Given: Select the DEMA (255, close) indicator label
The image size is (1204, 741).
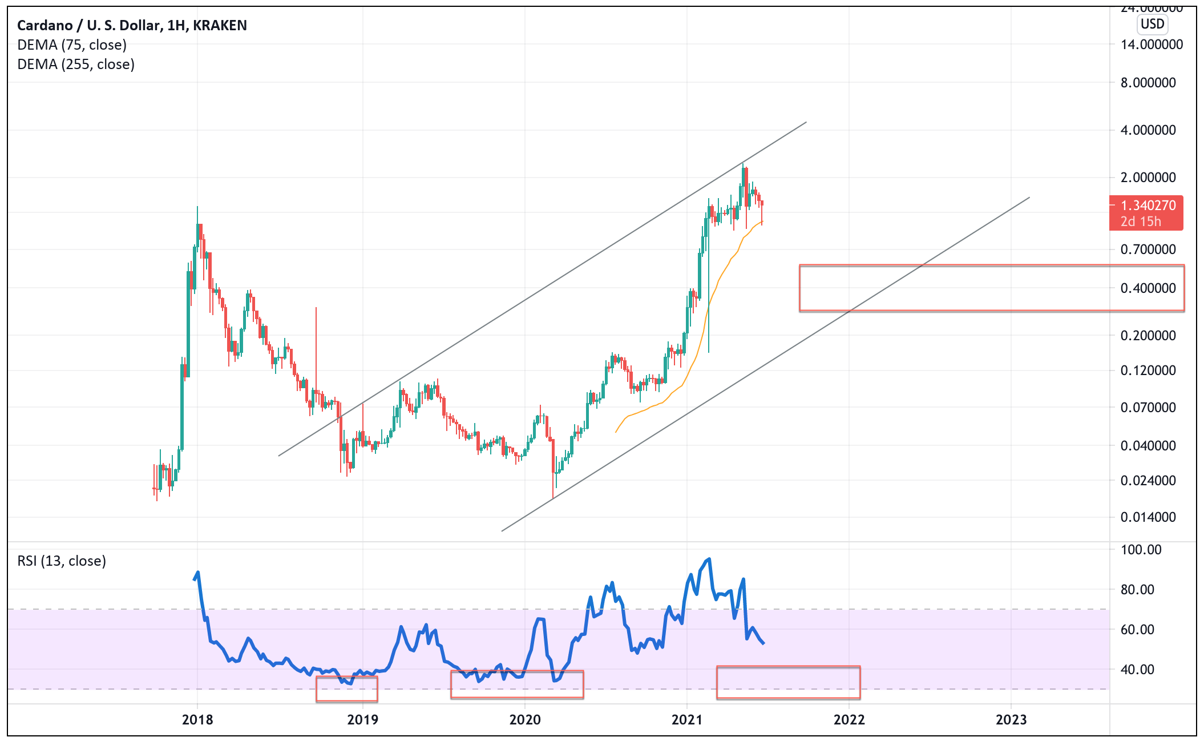Looking at the screenshot, I should pyautogui.click(x=76, y=64).
